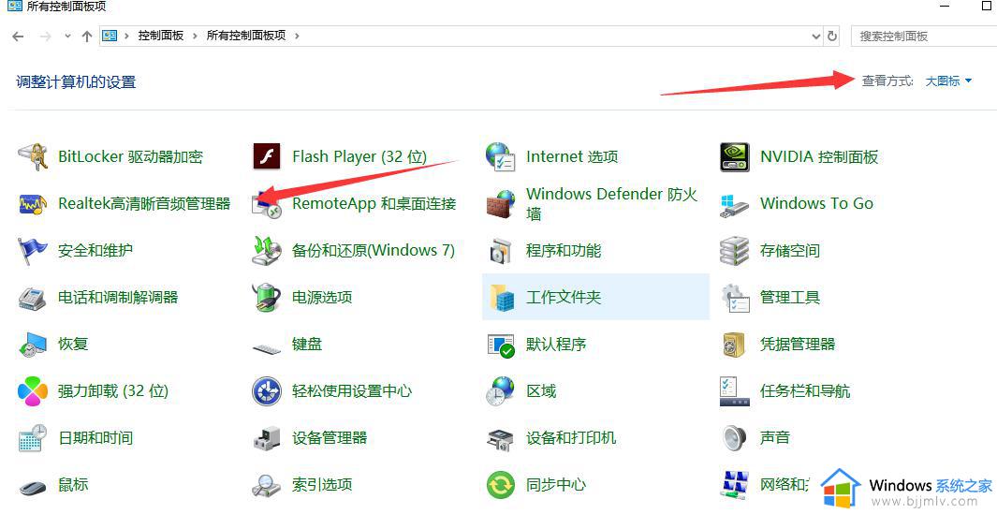
Task: Open the 默认程序 icon
Action: 501,345
